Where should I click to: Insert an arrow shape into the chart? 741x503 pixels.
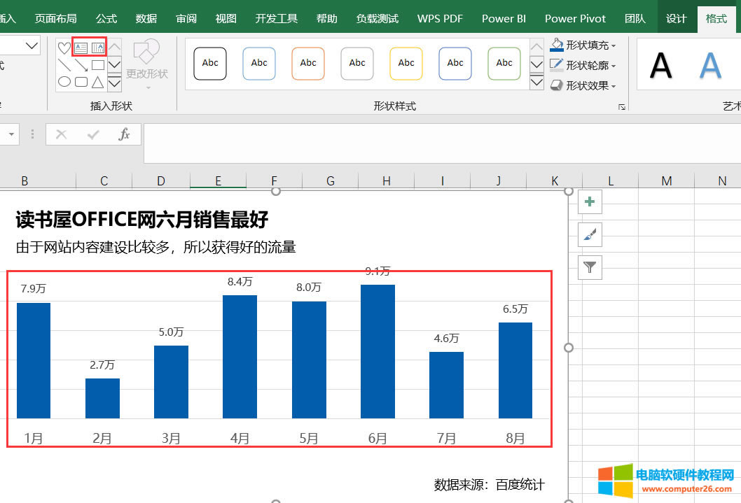pyautogui.click(x=81, y=66)
